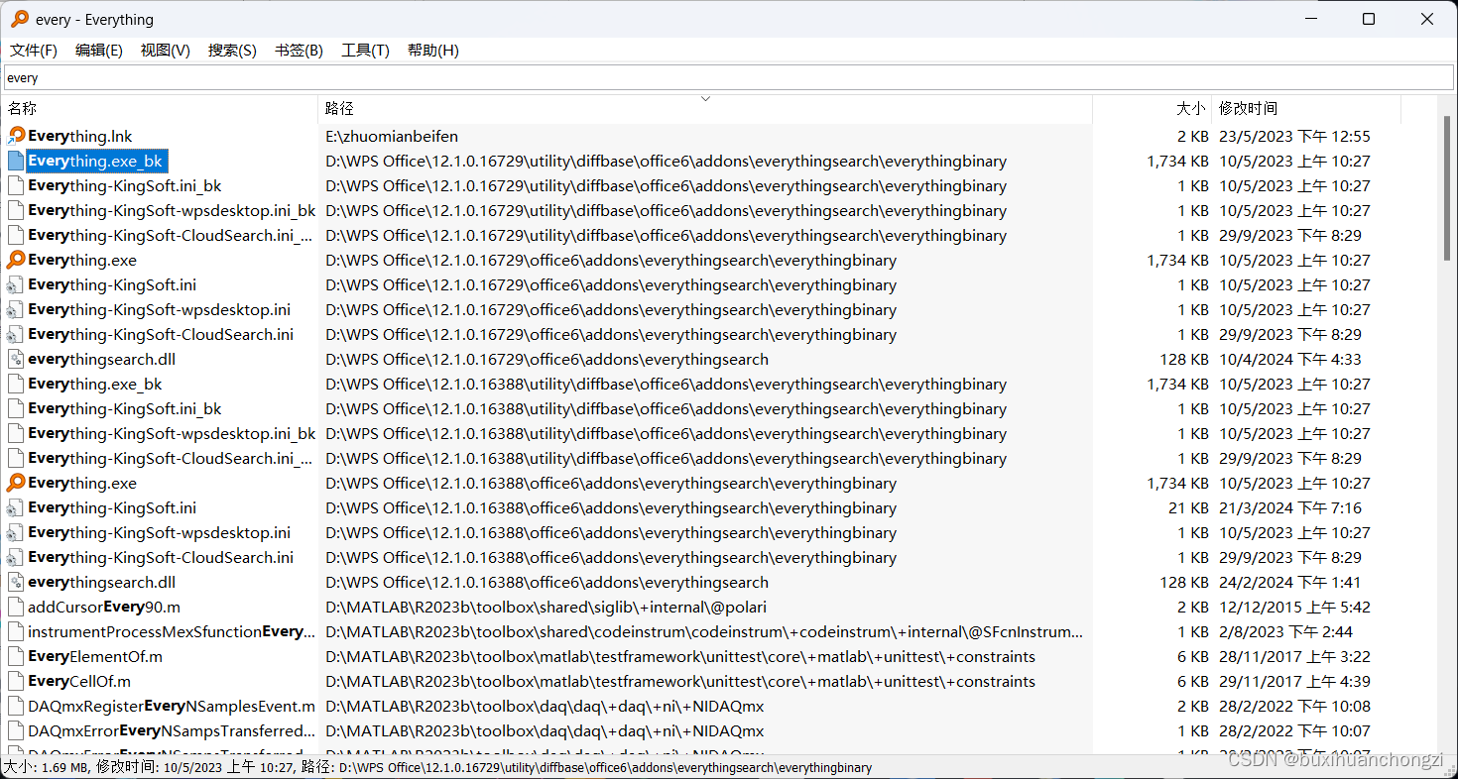This screenshot has width=1458, height=779.
Task: Click gear icon of Everything-KingSoft.ini in 12.1.0.16729
Action: pyautogui.click(x=16, y=284)
